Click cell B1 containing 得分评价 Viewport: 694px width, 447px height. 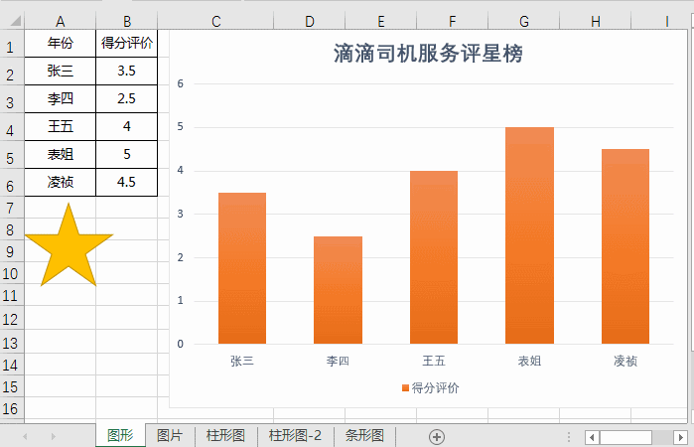point(127,43)
